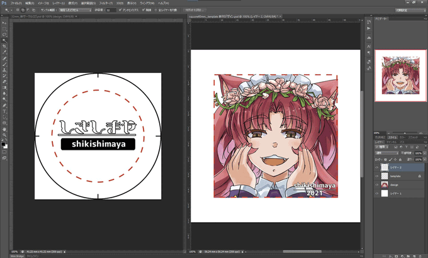Select the Eraser tool
Viewport: 428px width, 258px height.
[4, 82]
